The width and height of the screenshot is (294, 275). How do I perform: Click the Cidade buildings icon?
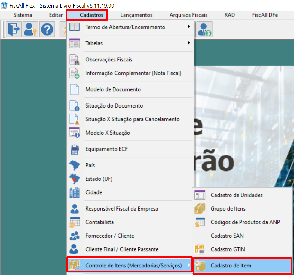coord(75,192)
